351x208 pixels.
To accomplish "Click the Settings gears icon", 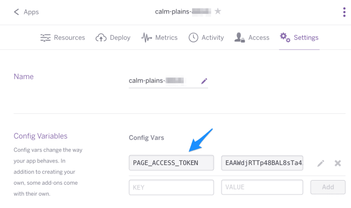I will [285, 37].
